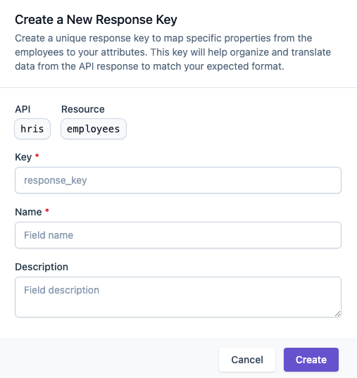Focus the Name field labeled Field name
This screenshot has height=378, width=357.
(x=178, y=235)
